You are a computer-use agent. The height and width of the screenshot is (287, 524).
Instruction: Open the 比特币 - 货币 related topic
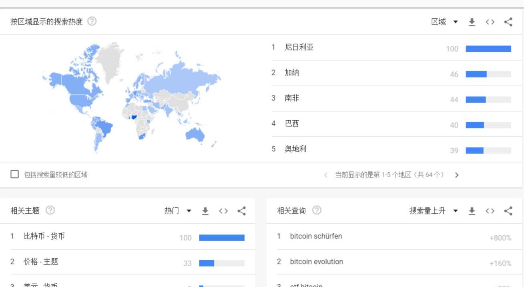[44, 236]
